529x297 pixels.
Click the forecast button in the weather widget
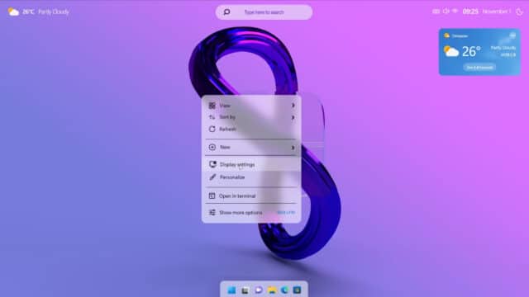[x=479, y=68]
